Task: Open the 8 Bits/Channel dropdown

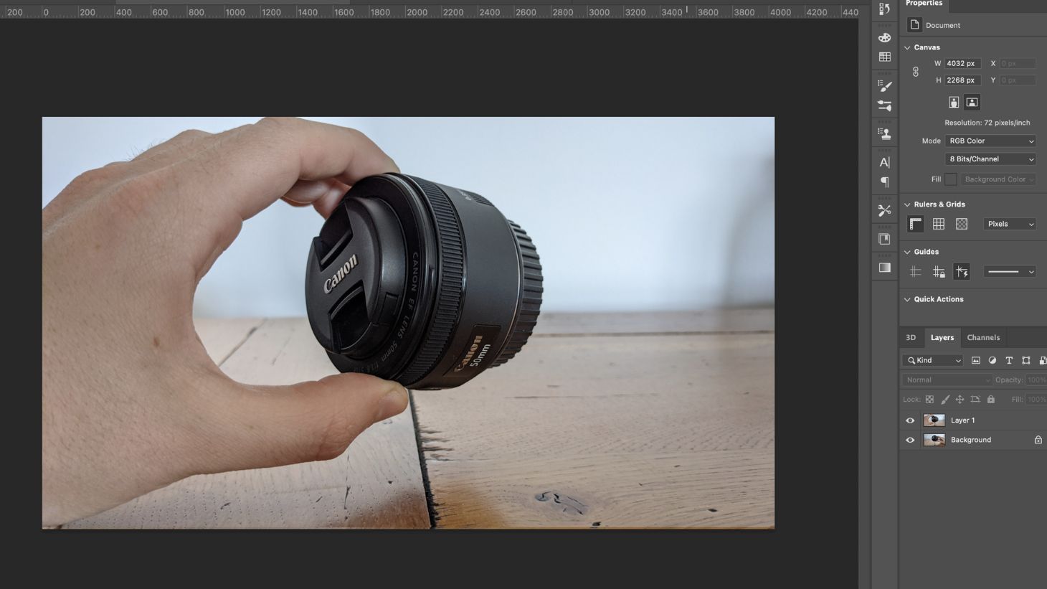Action: pyautogui.click(x=990, y=159)
